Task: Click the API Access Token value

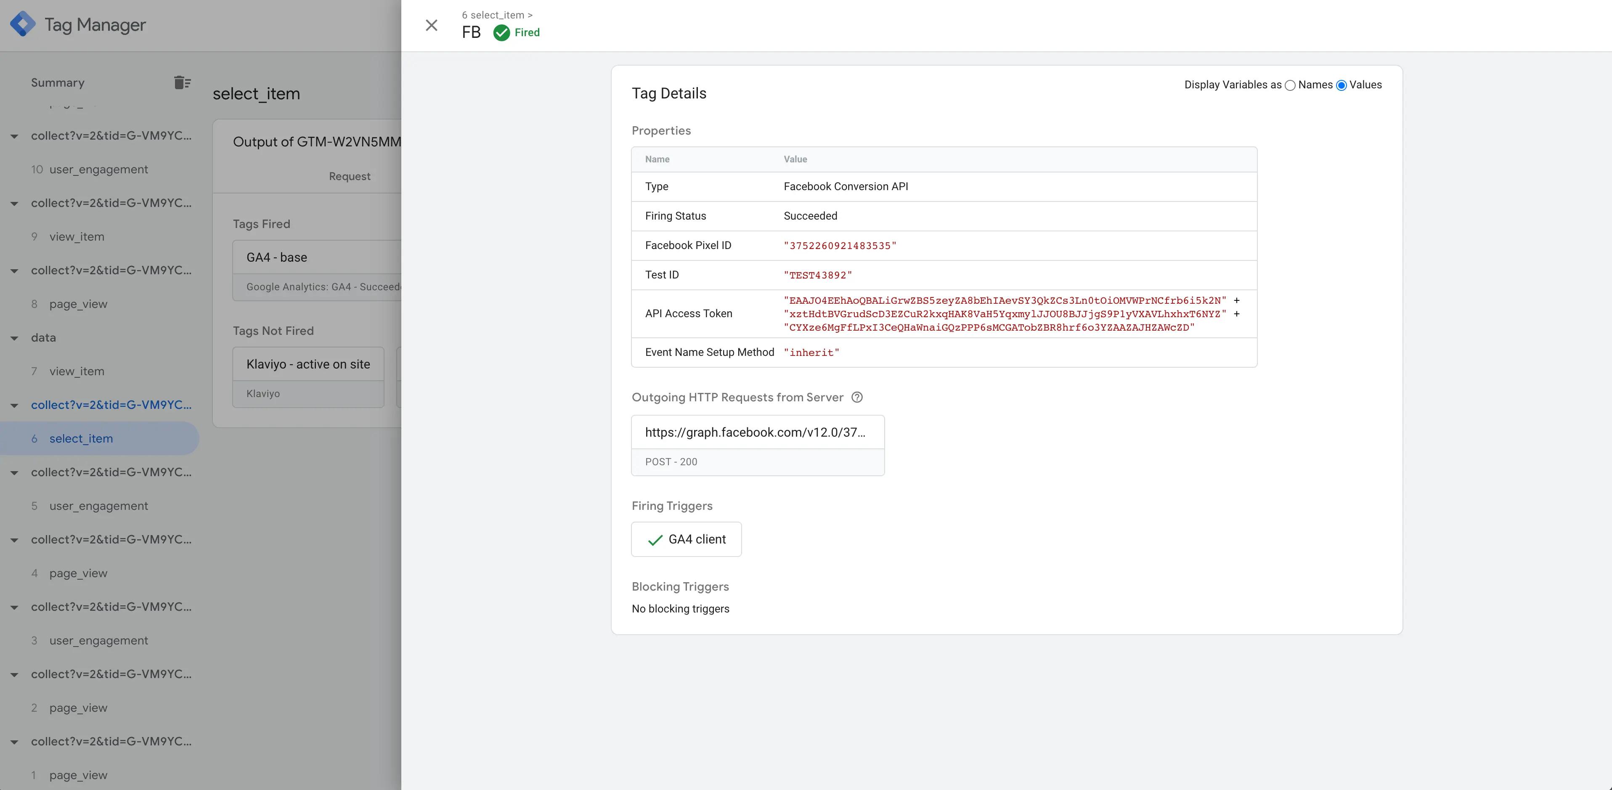Action: click(x=1011, y=314)
